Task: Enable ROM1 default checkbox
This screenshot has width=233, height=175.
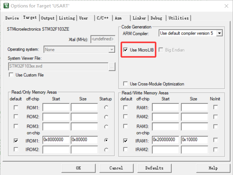Action: tap(16, 108)
